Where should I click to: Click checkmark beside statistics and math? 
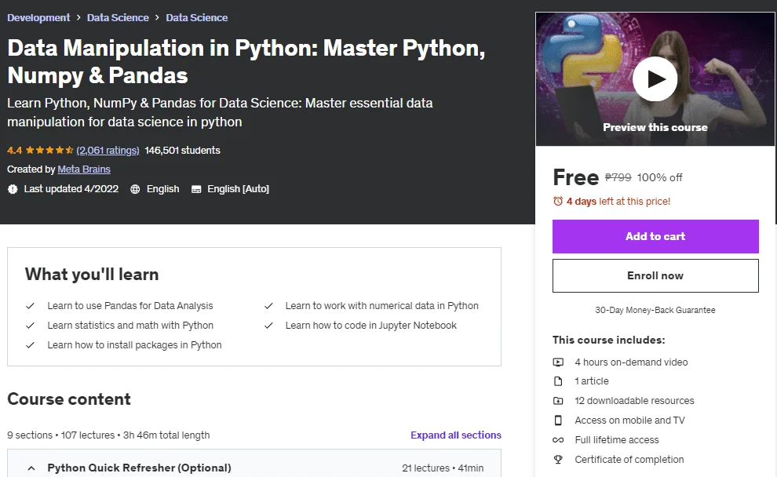tap(31, 326)
